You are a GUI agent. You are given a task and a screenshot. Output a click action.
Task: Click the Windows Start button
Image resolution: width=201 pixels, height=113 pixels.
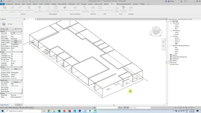pyautogui.click(x=2, y=111)
